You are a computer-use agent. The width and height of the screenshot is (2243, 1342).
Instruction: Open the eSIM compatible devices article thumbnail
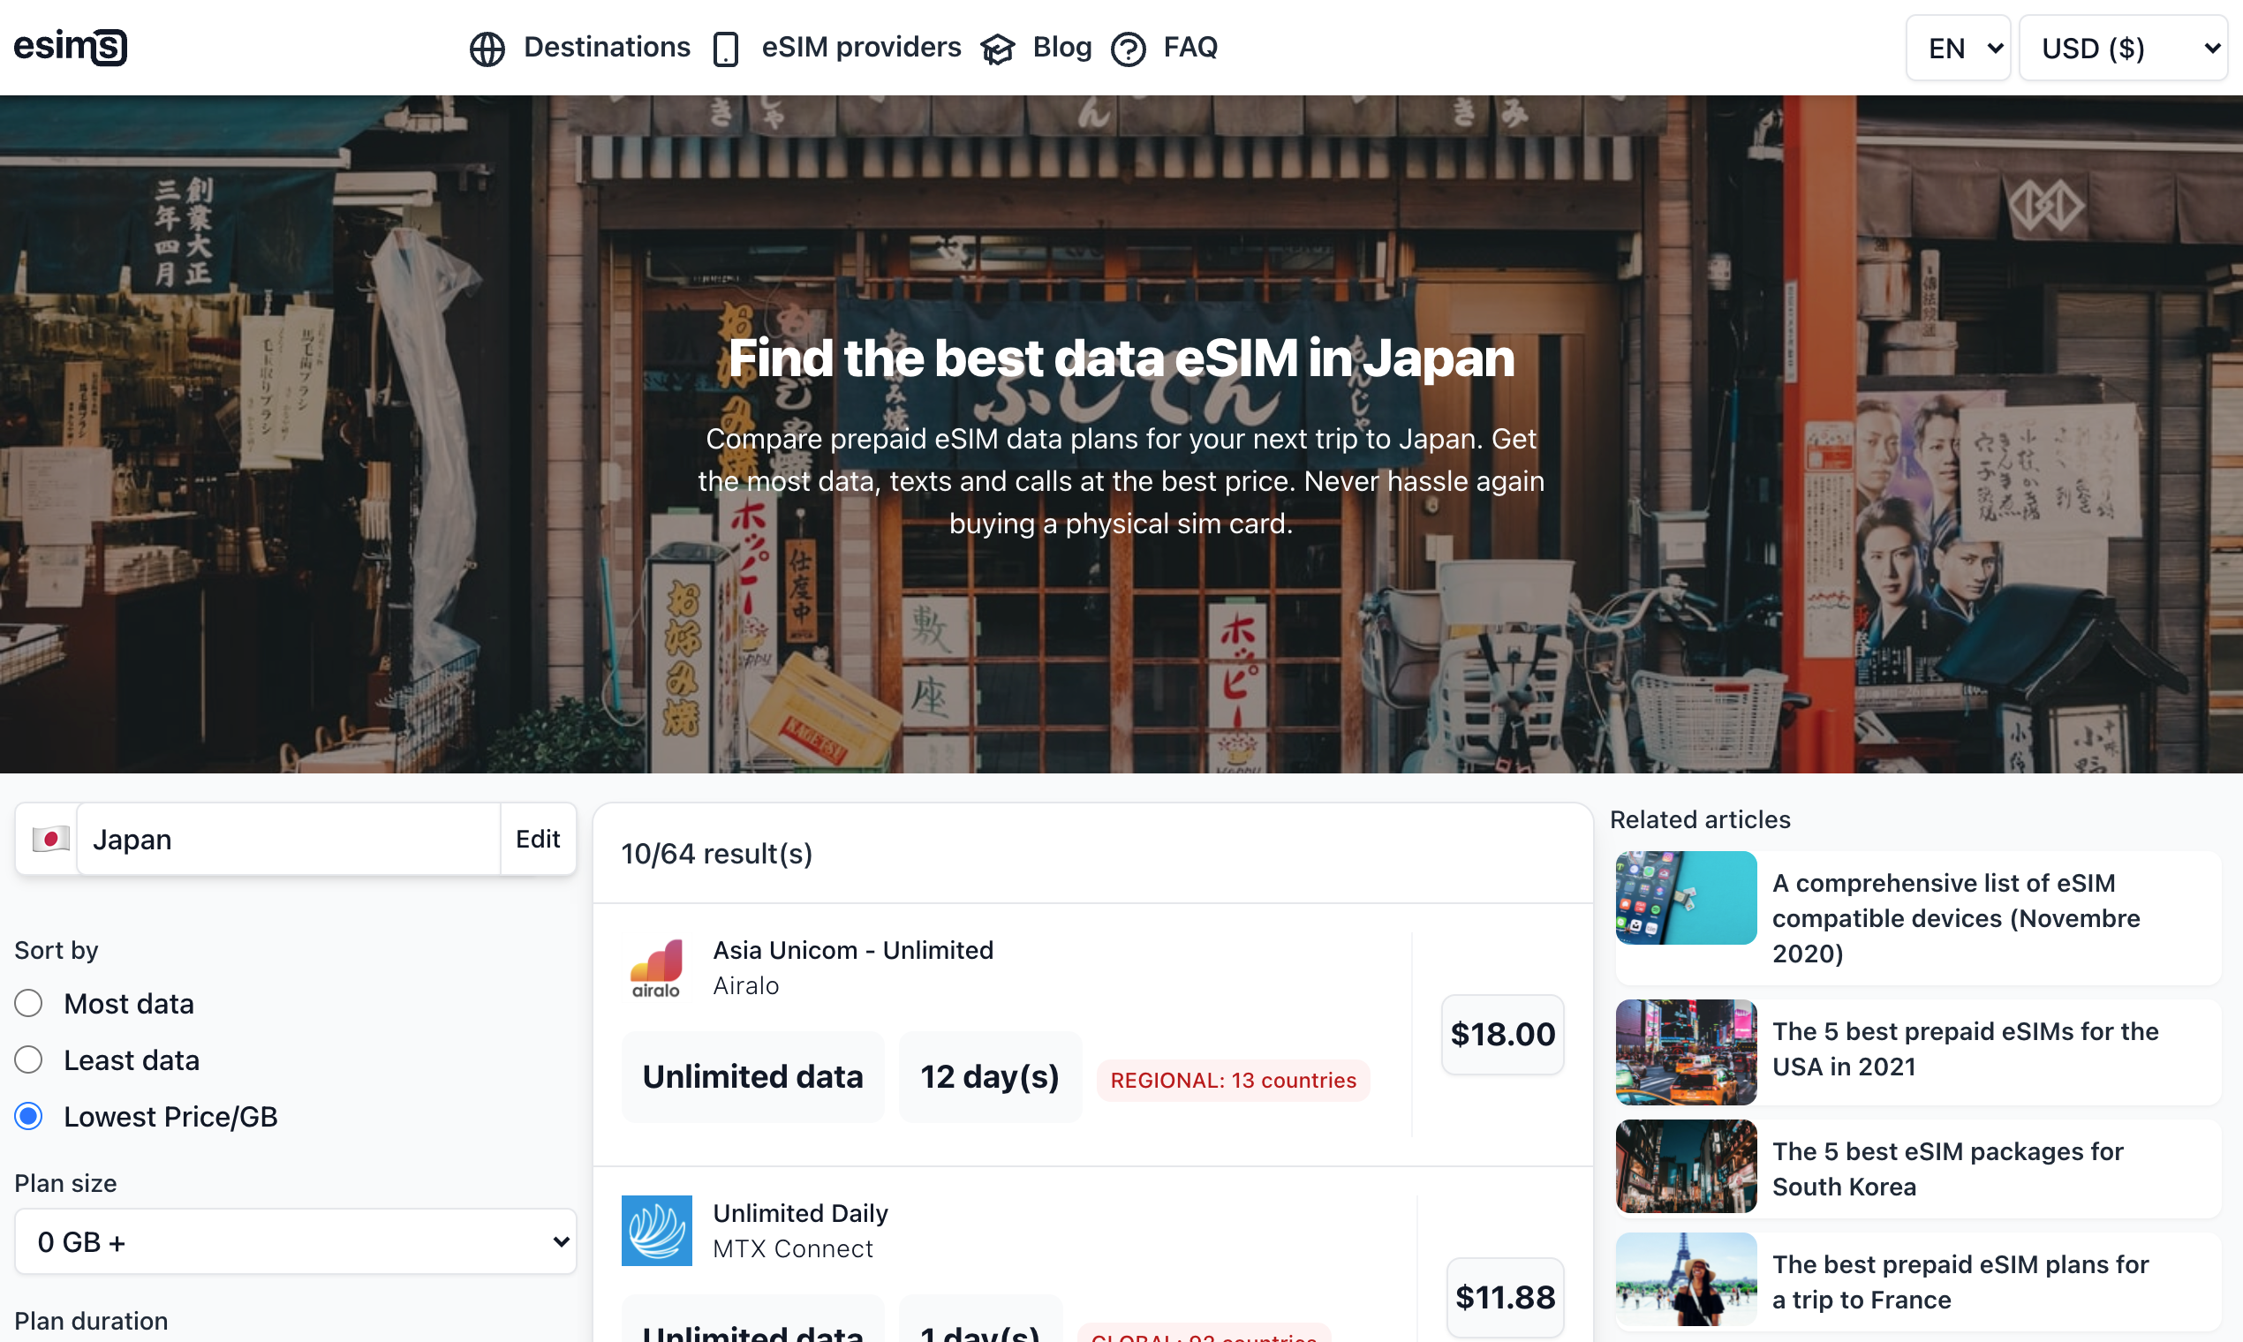pos(1686,898)
